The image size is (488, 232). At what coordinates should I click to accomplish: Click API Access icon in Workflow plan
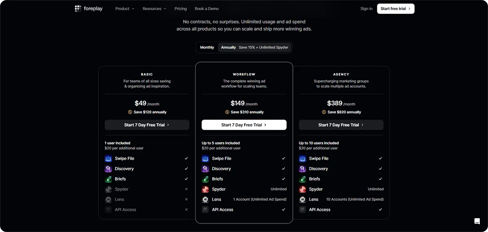click(205, 210)
